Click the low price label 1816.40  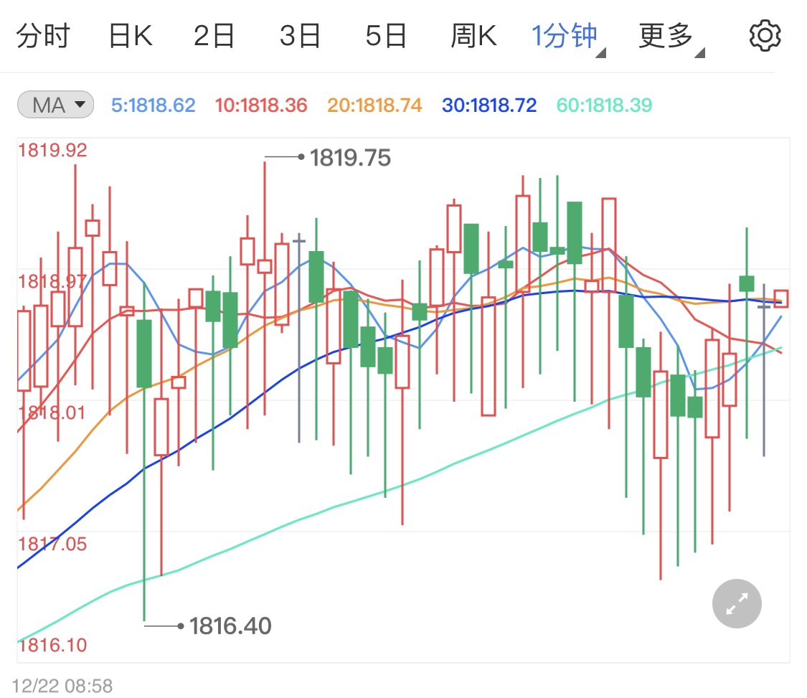[230, 626]
